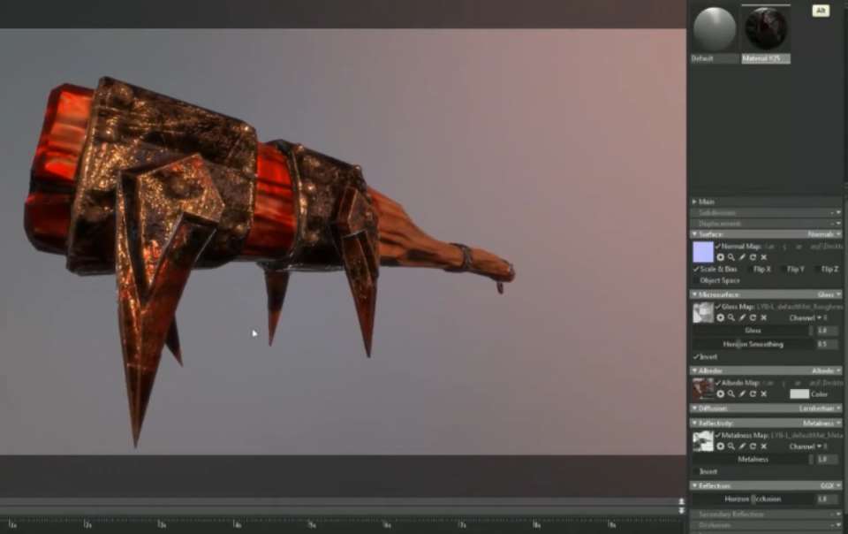848x534 pixels.
Task: Open Metalness Map Channel dropdown
Action: click(x=808, y=446)
